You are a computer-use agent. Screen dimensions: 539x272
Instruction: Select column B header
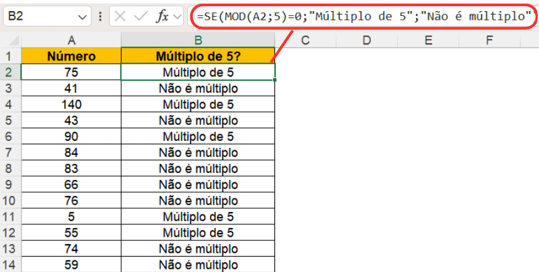(x=198, y=40)
